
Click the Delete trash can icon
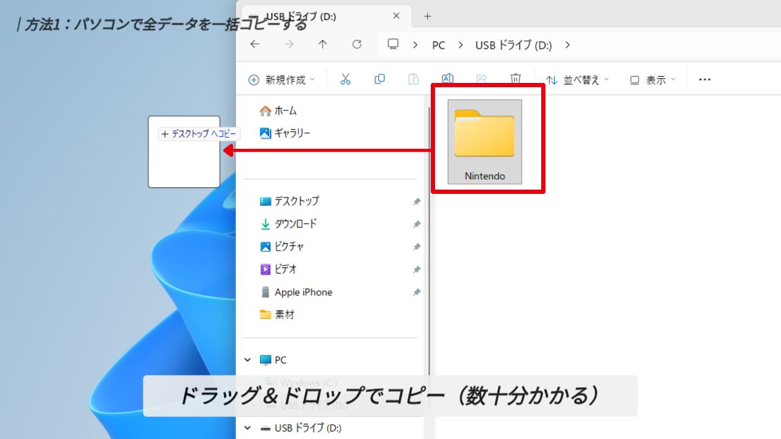click(516, 79)
